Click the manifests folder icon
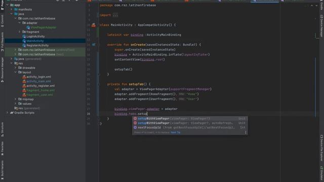The width and height of the screenshot is (324, 182). (x=16, y=10)
